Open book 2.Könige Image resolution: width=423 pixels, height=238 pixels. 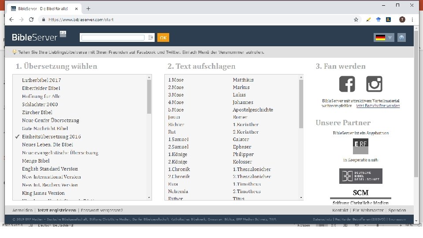[178, 162]
